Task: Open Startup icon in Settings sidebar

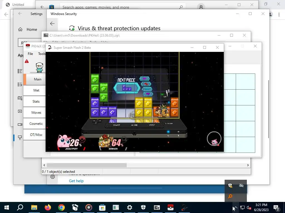Action: pos(20,138)
